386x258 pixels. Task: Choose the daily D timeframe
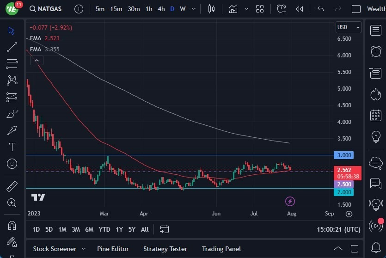click(x=172, y=9)
